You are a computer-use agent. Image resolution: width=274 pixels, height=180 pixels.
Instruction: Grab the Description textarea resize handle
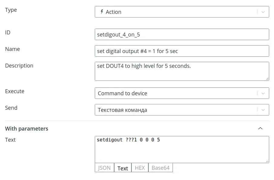click(267, 79)
